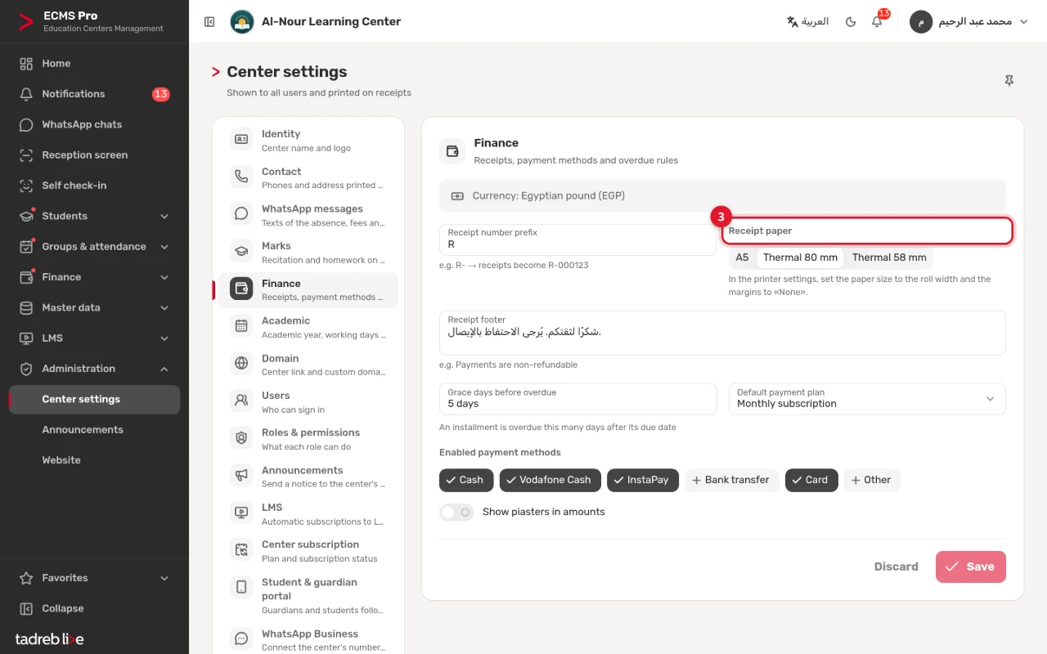The width and height of the screenshot is (1047, 654).
Task: Click the Contact phone icon
Action: tap(241, 177)
